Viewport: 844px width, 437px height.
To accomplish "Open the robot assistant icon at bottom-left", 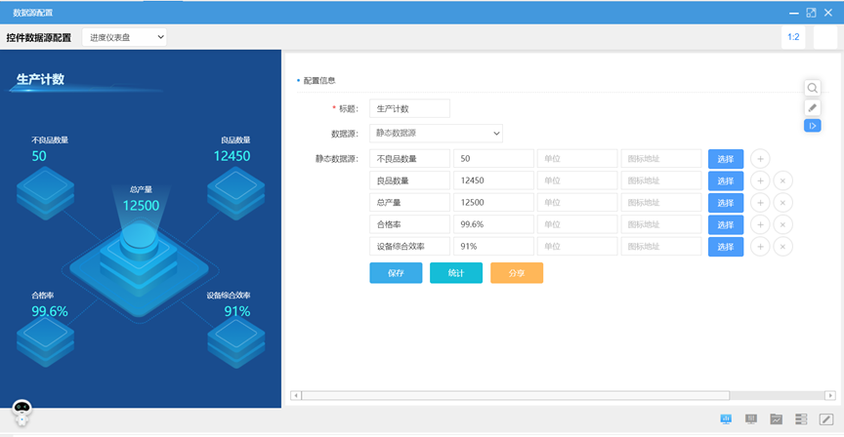I will (x=21, y=412).
